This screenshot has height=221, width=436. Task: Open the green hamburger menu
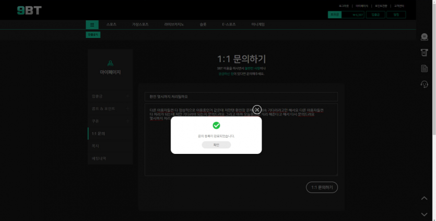tap(92, 24)
